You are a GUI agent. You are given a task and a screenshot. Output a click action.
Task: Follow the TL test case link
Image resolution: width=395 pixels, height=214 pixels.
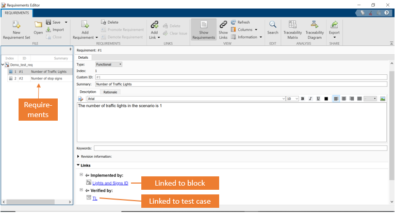(95, 198)
